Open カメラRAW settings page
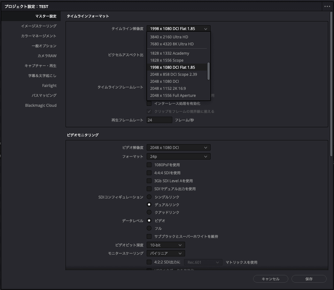 pyautogui.click(x=47, y=56)
